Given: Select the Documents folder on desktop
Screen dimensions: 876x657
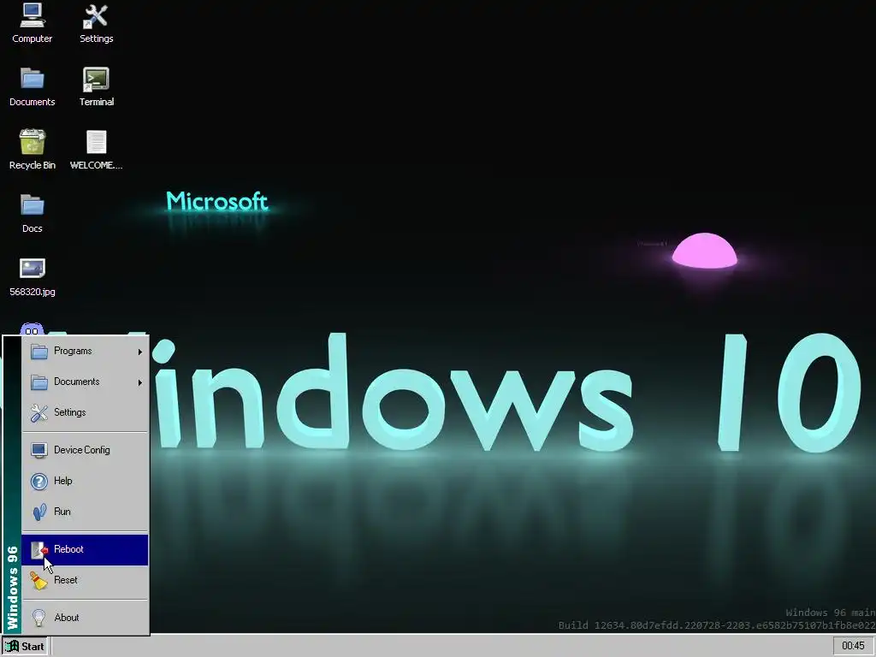Looking at the screenshot, I should tap(32, 86).
